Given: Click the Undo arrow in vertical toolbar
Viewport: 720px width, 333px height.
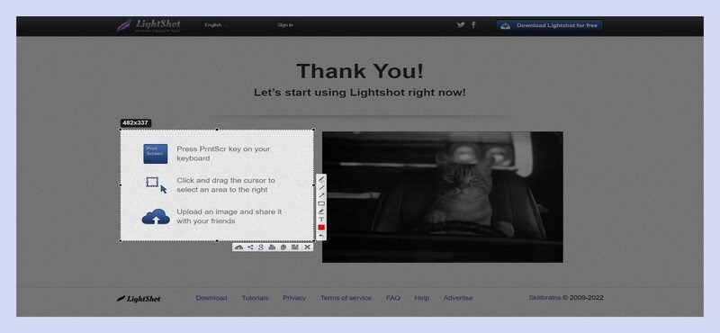Looking at the screenshot, I should tap(321, 236).
